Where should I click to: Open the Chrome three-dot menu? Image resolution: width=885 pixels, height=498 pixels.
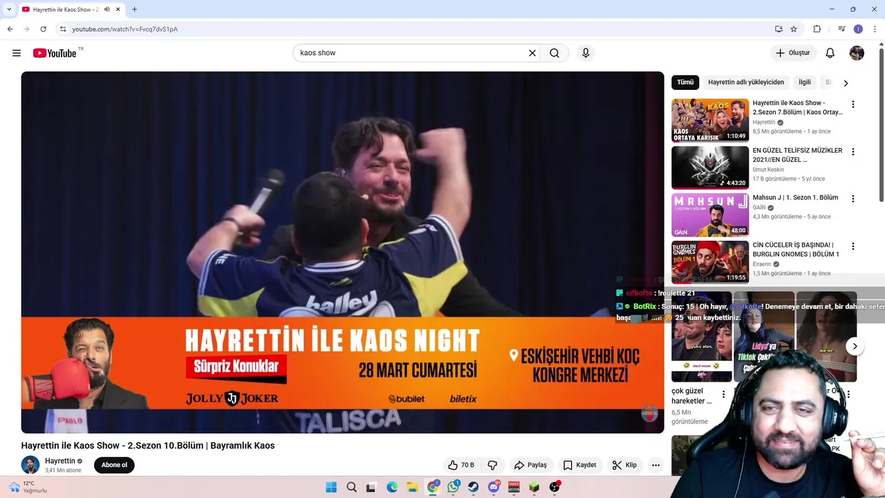point(875,29)
